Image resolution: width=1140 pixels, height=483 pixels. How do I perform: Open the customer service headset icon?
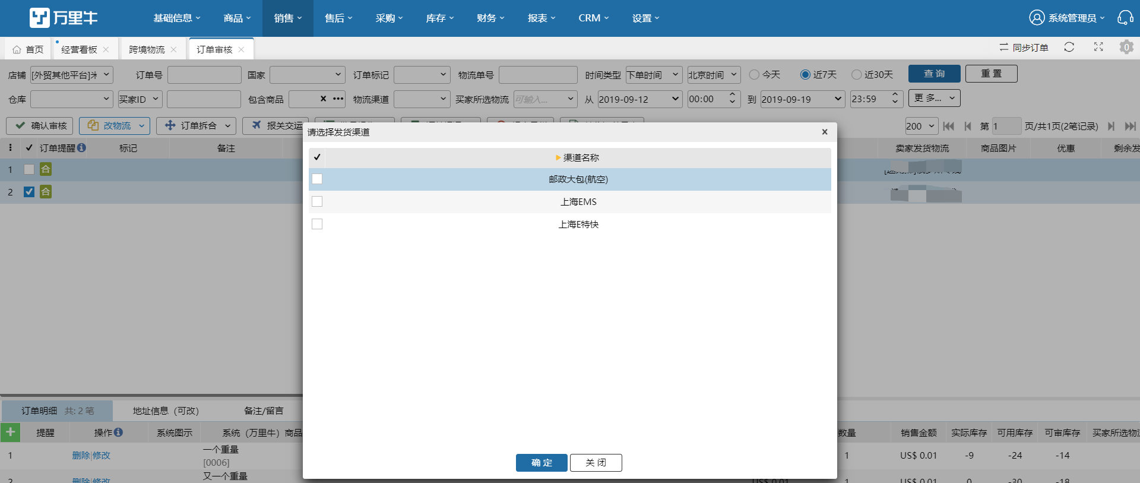[1125, 18]
